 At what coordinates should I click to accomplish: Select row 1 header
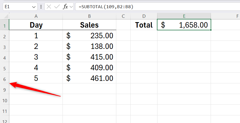pos(5,25)
